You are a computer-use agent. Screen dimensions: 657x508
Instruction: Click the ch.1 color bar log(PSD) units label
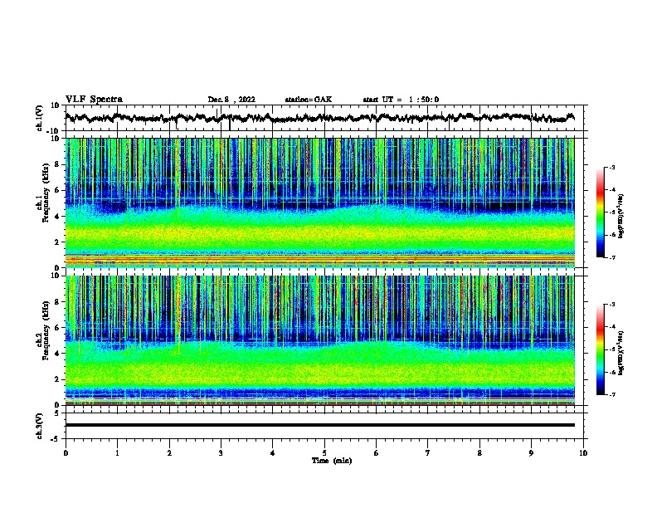tap(621, 216)
